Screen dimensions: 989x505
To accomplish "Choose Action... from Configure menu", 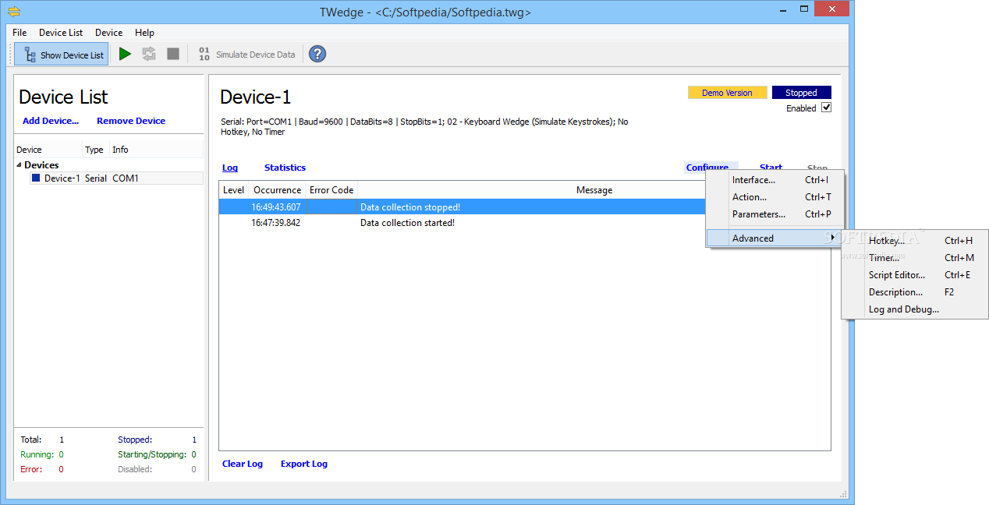I will coord(775,197).
